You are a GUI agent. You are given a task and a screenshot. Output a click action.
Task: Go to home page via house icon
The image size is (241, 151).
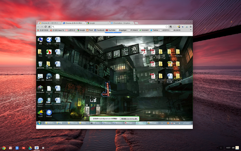click(49, 27)
